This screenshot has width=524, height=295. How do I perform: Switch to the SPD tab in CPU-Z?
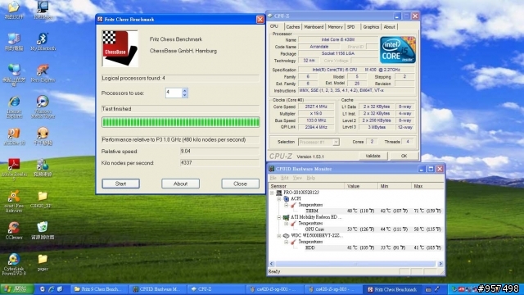351,27
